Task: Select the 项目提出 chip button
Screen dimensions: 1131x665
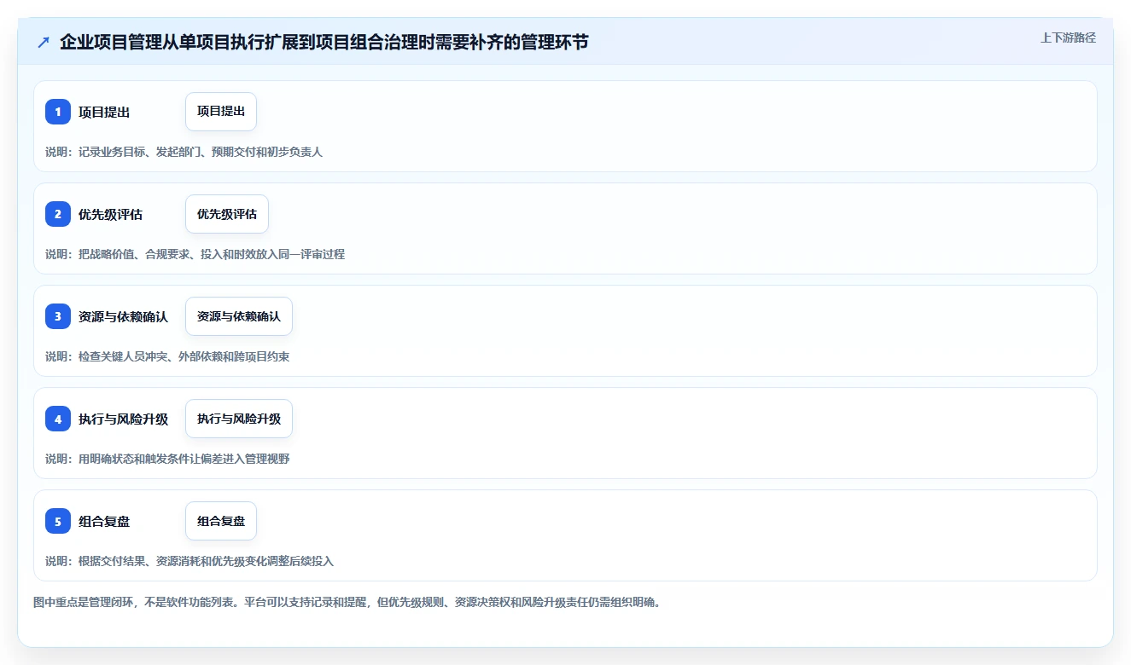Action: tap(221, 112)
